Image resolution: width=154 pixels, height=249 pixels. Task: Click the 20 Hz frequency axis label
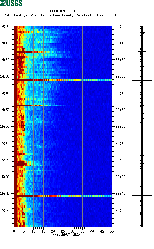(x=53, y=231)
